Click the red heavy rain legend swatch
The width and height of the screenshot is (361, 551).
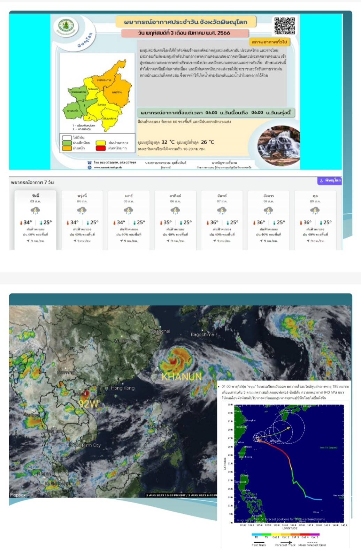point(100,148)
